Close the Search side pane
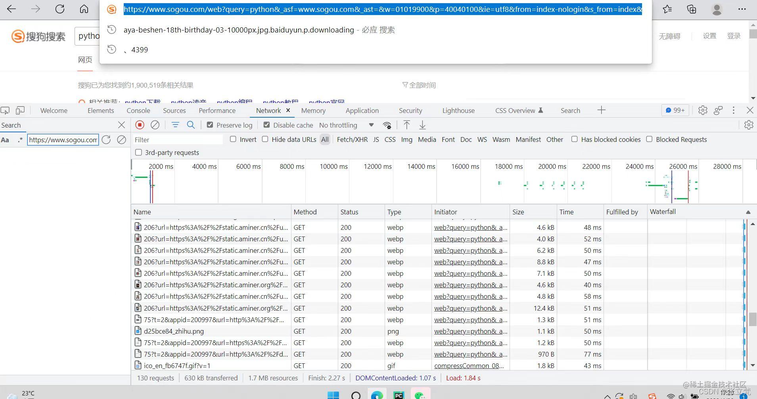This screenshot has height=399, width=757. [x=122, y=125]
